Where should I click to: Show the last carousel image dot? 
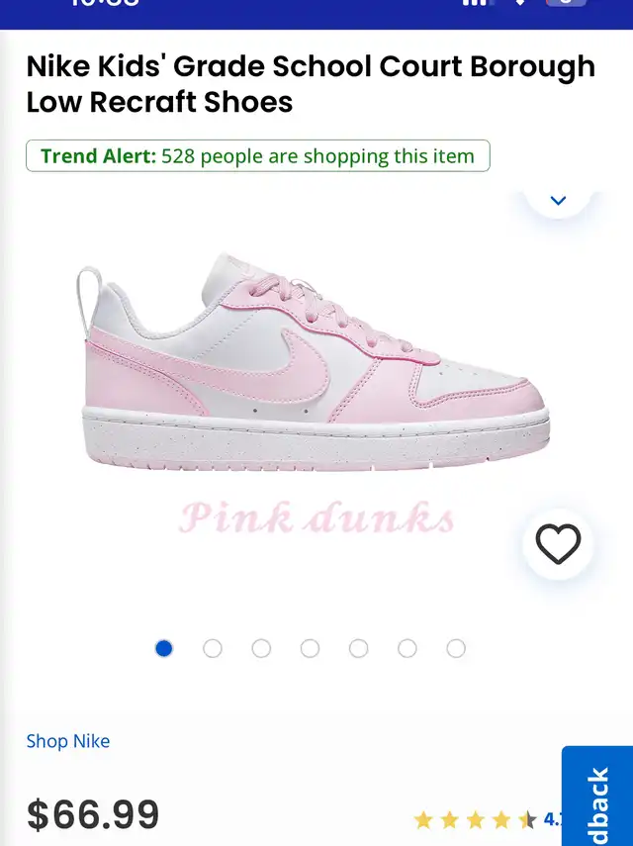point(456,648)
